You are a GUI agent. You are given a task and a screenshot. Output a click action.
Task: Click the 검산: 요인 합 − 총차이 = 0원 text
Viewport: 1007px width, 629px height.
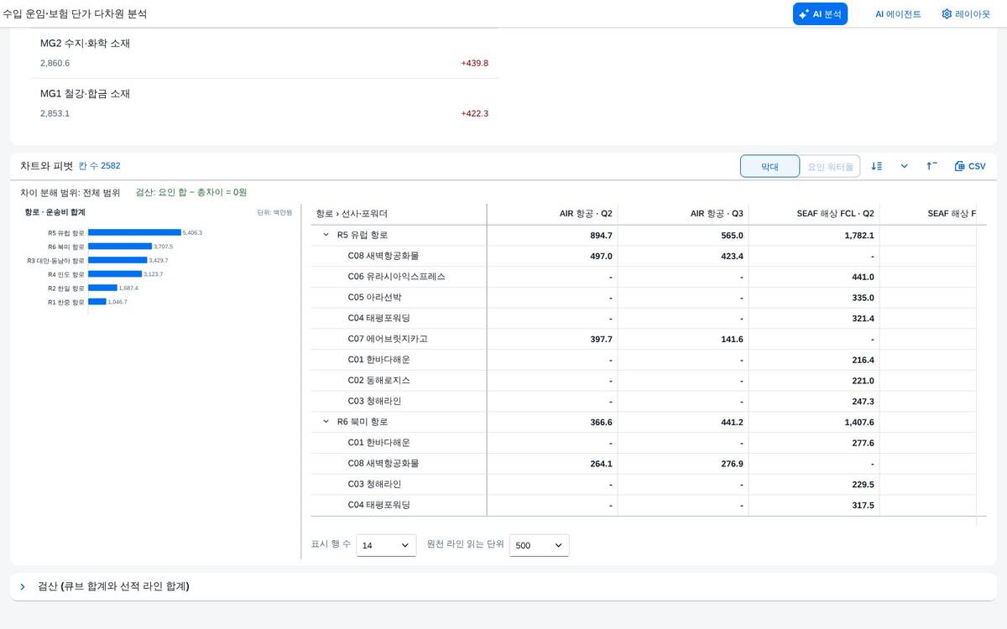[191, 192]
